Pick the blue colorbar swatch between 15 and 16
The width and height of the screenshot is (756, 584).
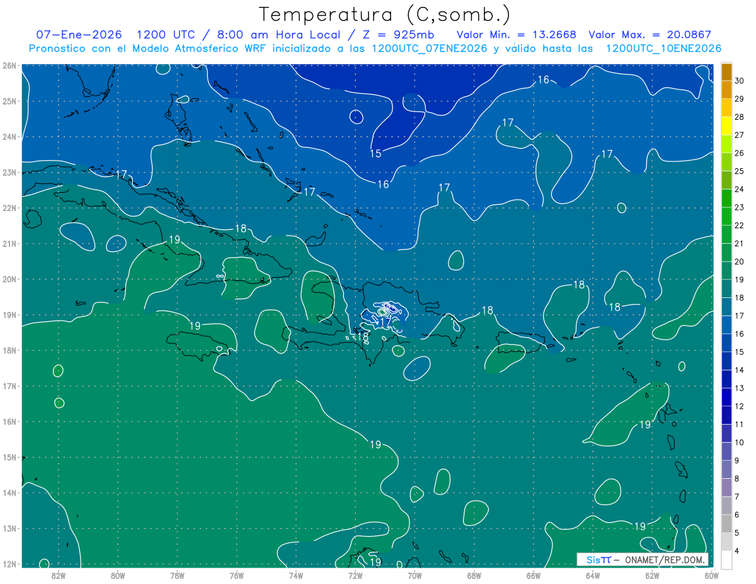(726, 343)
